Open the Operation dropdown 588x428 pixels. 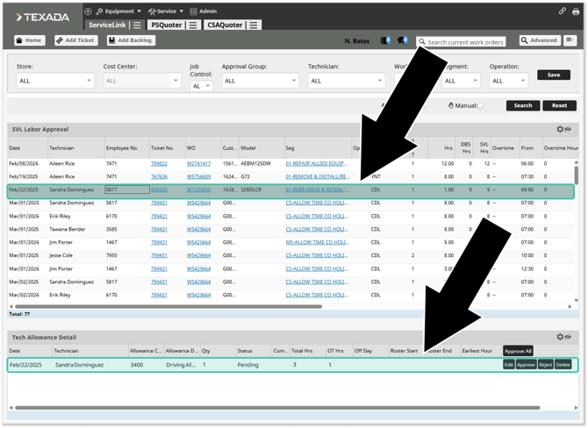point(508,81)
